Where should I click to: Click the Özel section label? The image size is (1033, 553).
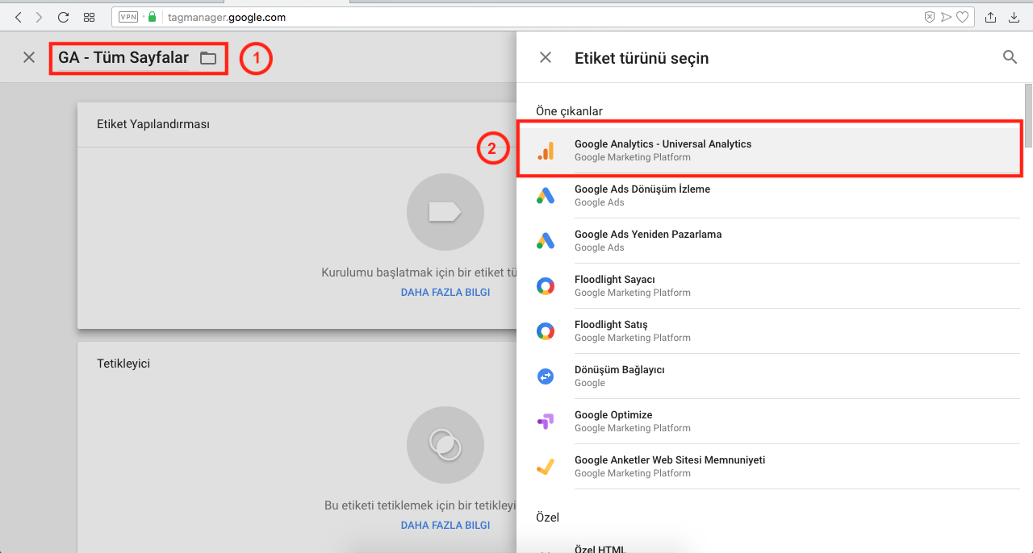[547, 518]
